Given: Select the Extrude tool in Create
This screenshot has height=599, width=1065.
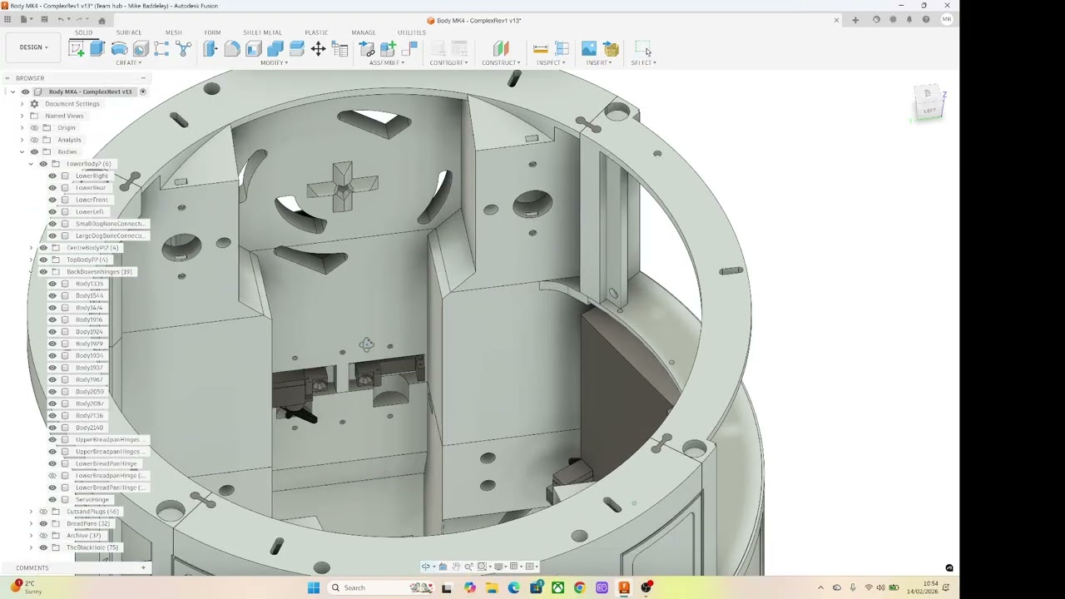Looking at the screenshot, I should [x=97, y=49].
